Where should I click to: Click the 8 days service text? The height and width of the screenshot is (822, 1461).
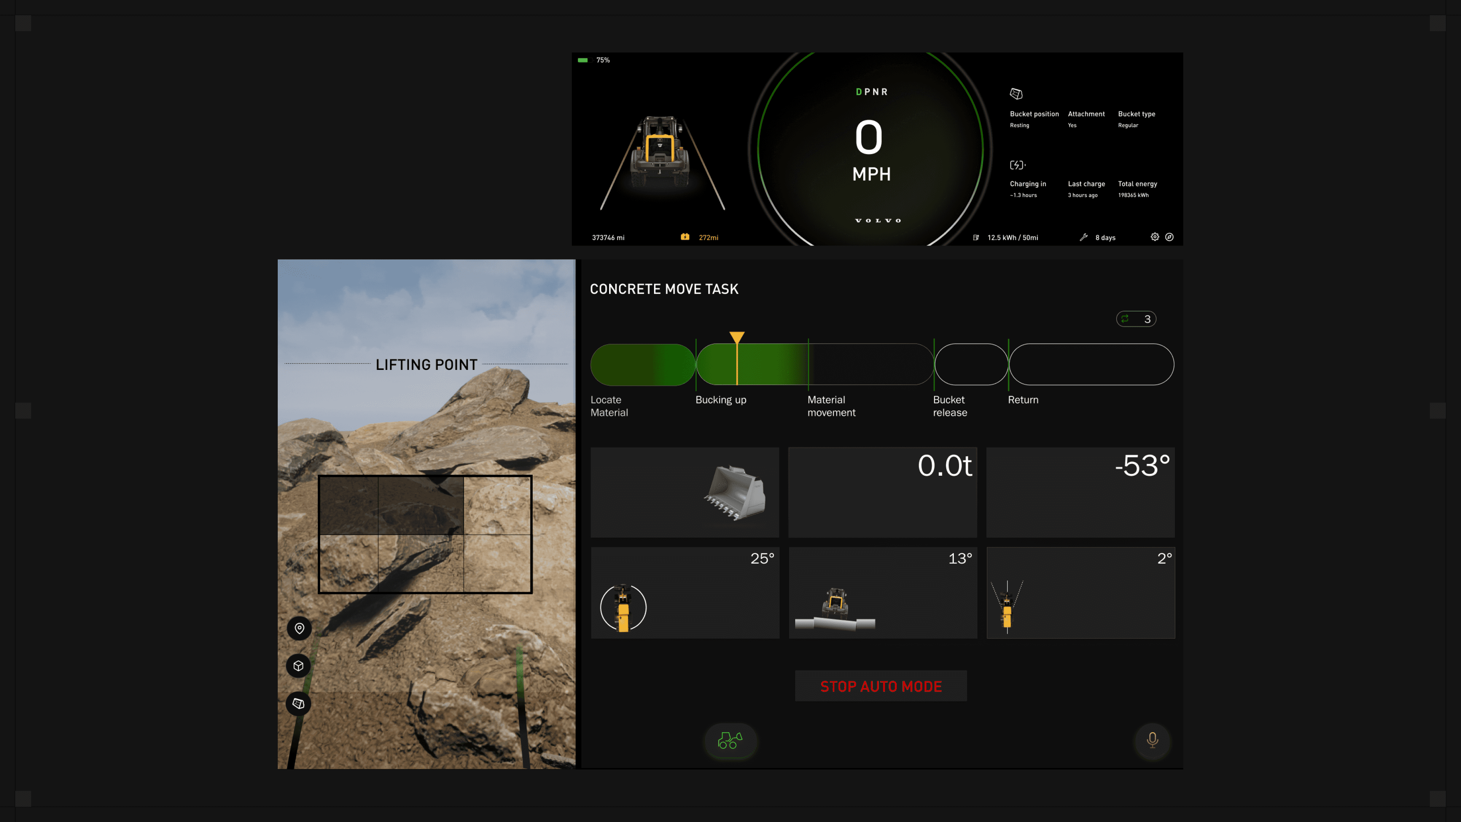tap(1105, 238)
